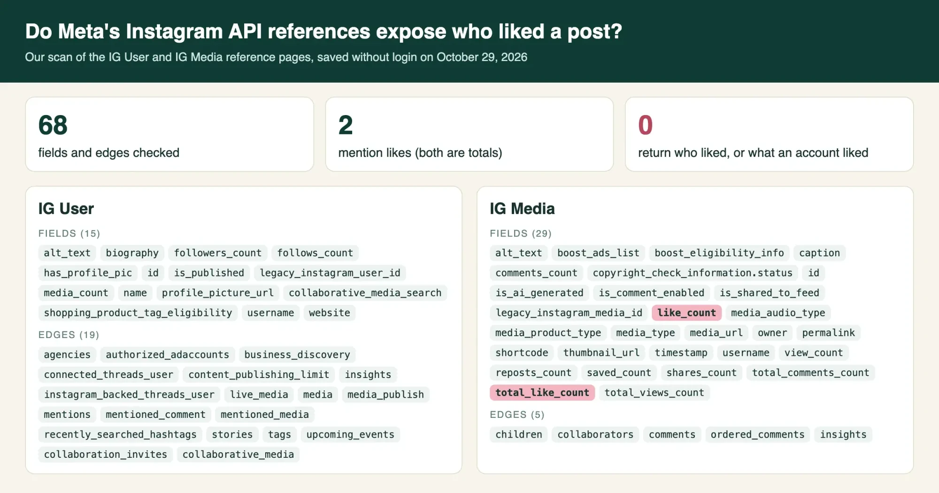Click the mentioned_comment chip

point(156,415)
